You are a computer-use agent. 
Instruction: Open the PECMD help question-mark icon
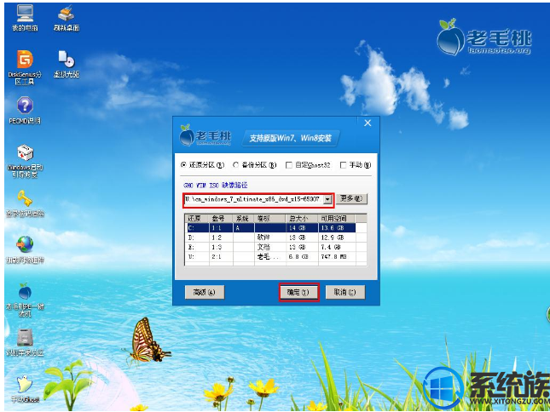(25, 110)
